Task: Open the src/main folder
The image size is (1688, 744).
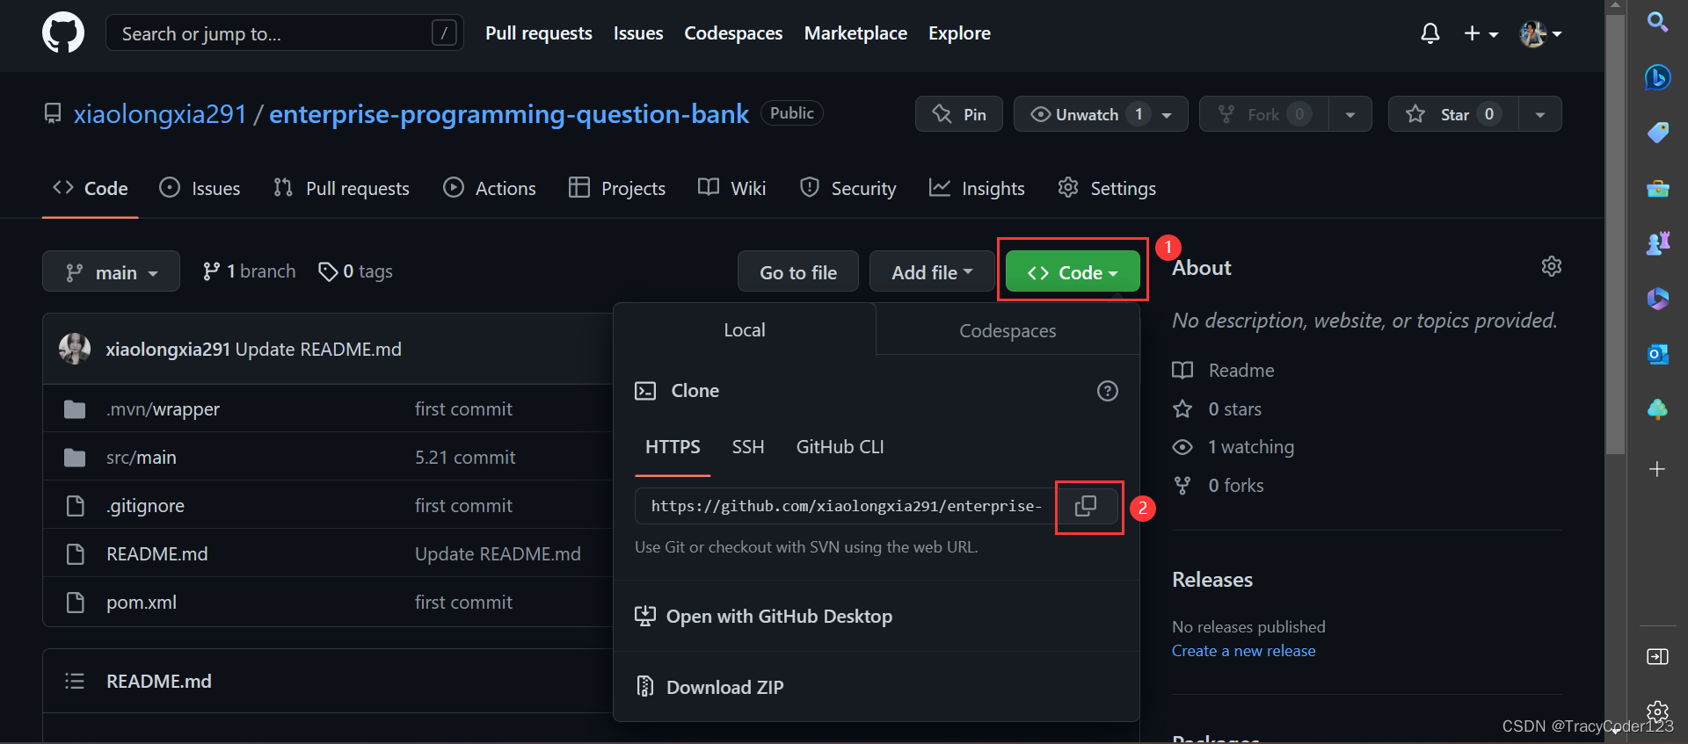Action: click(x=142, y=458)
